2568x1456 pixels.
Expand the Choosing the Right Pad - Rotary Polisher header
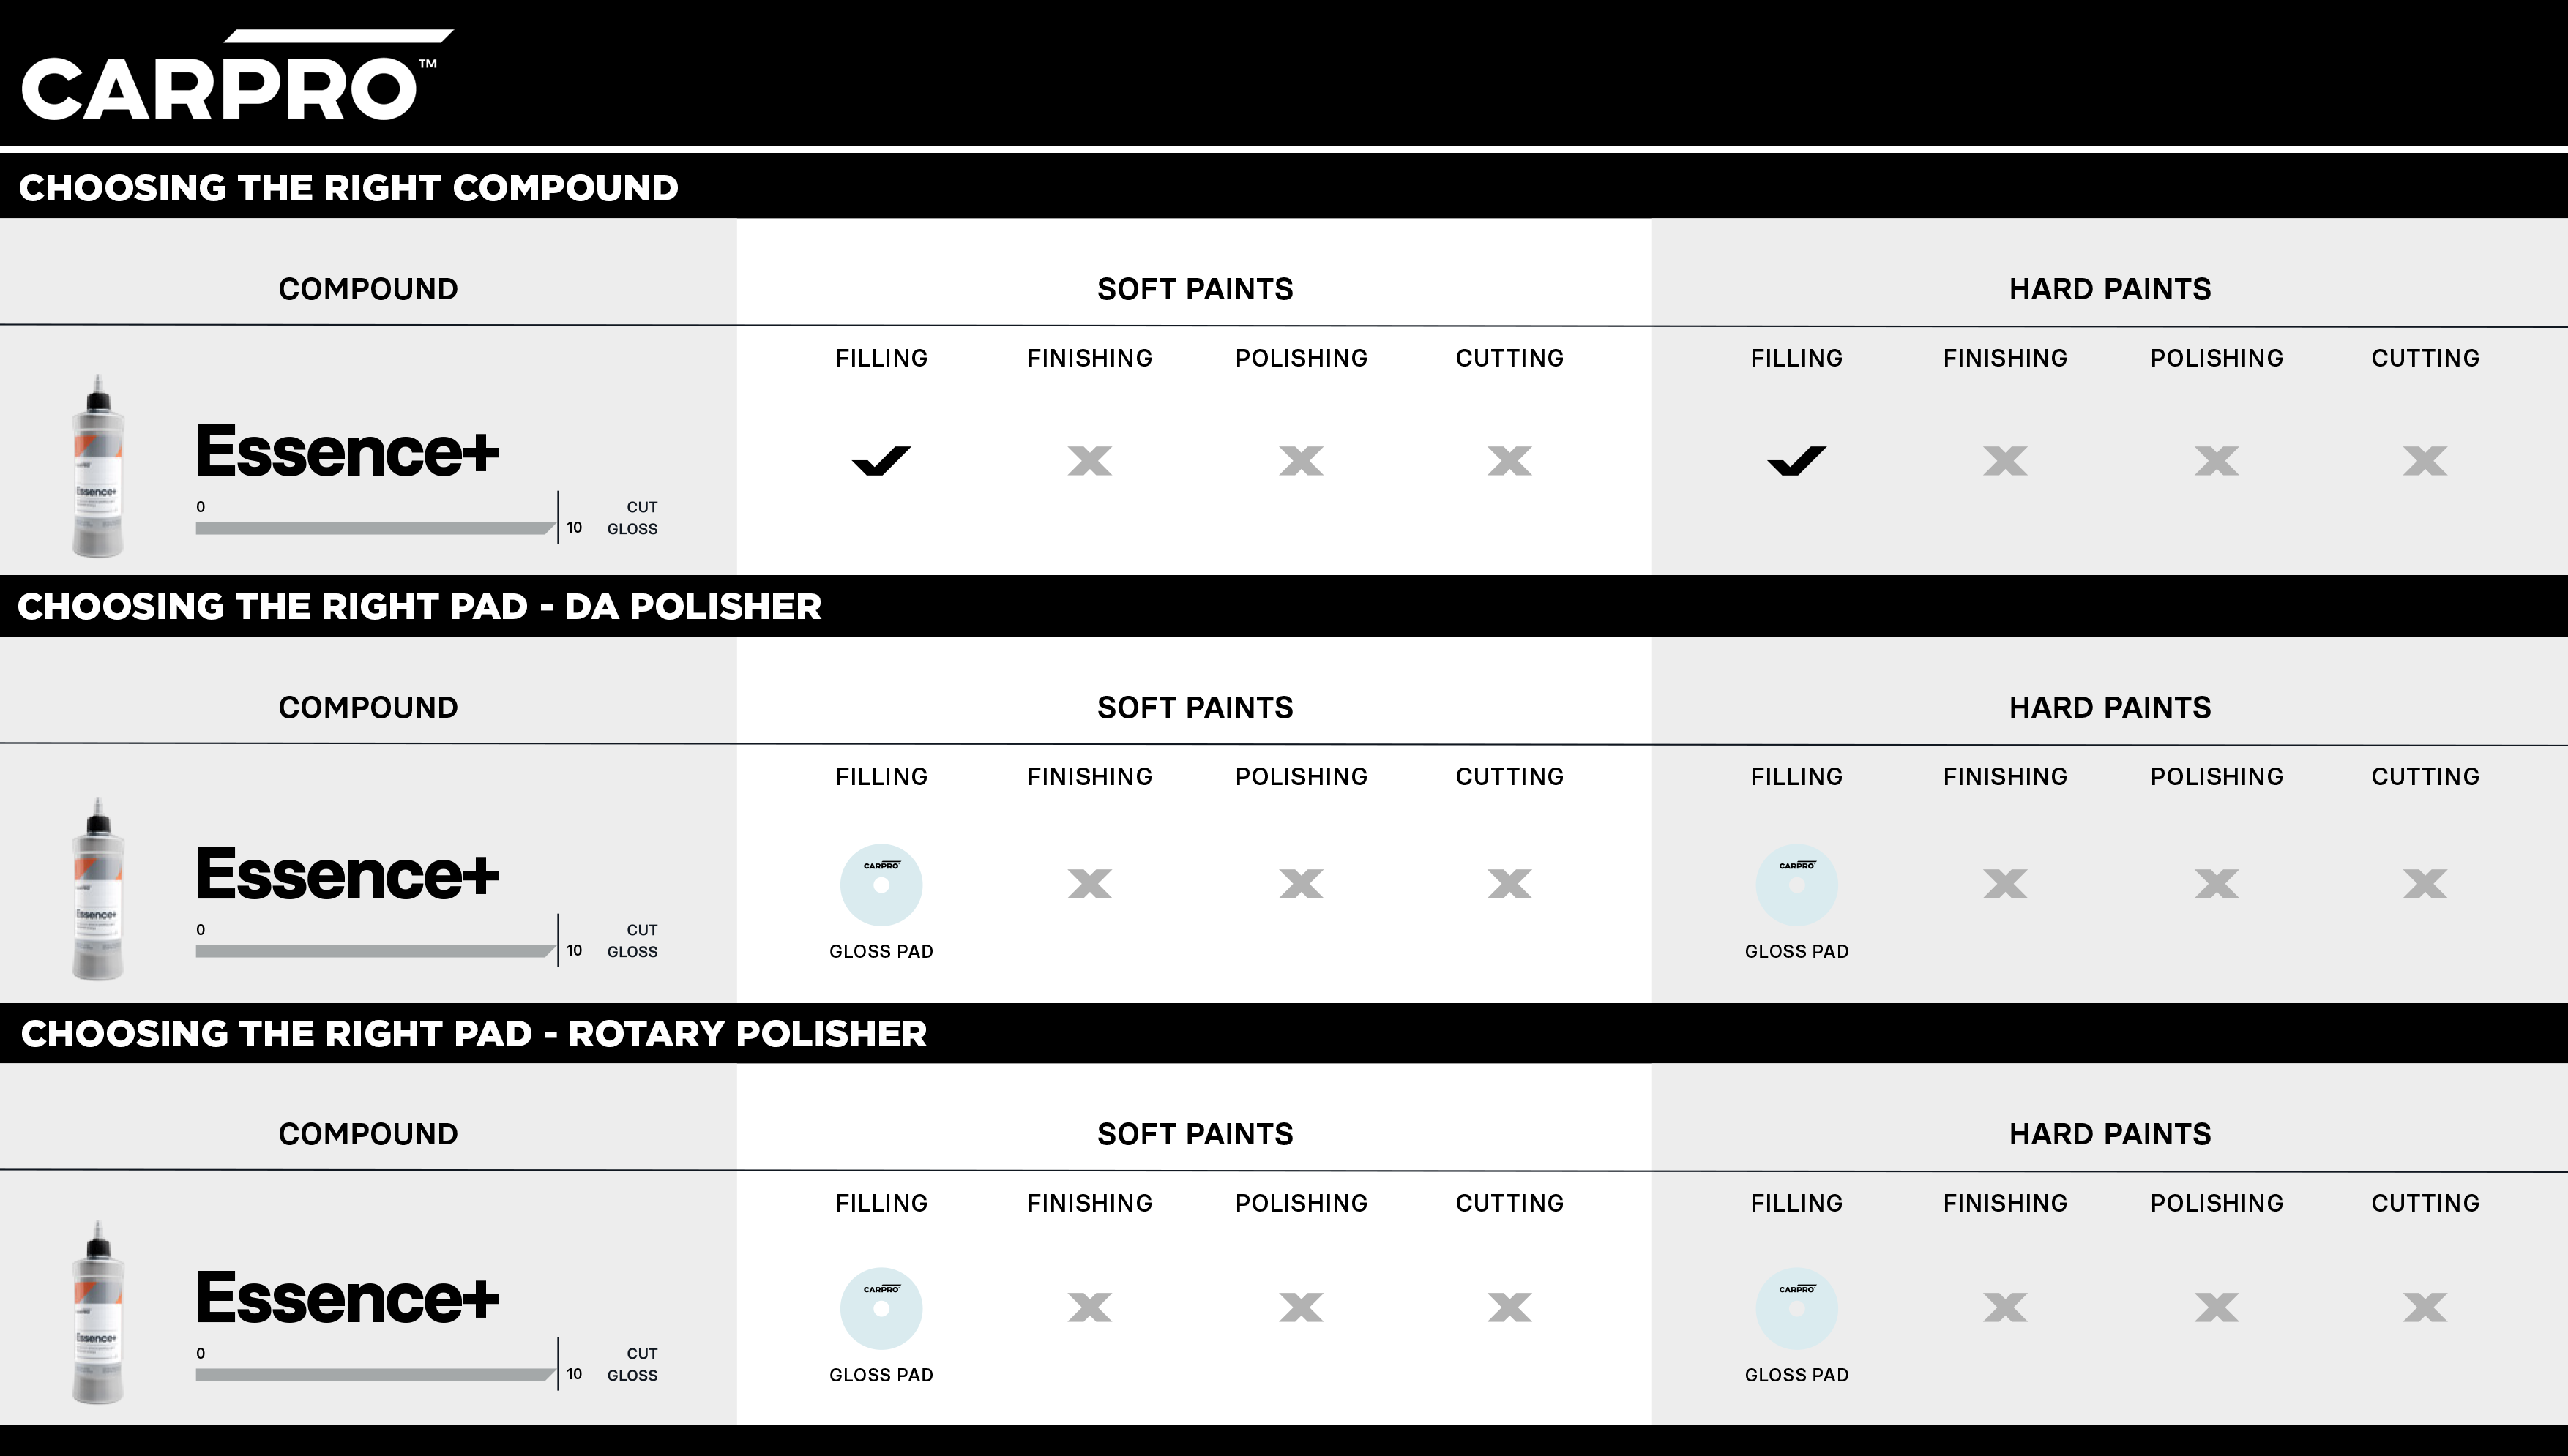[473, 1034]
